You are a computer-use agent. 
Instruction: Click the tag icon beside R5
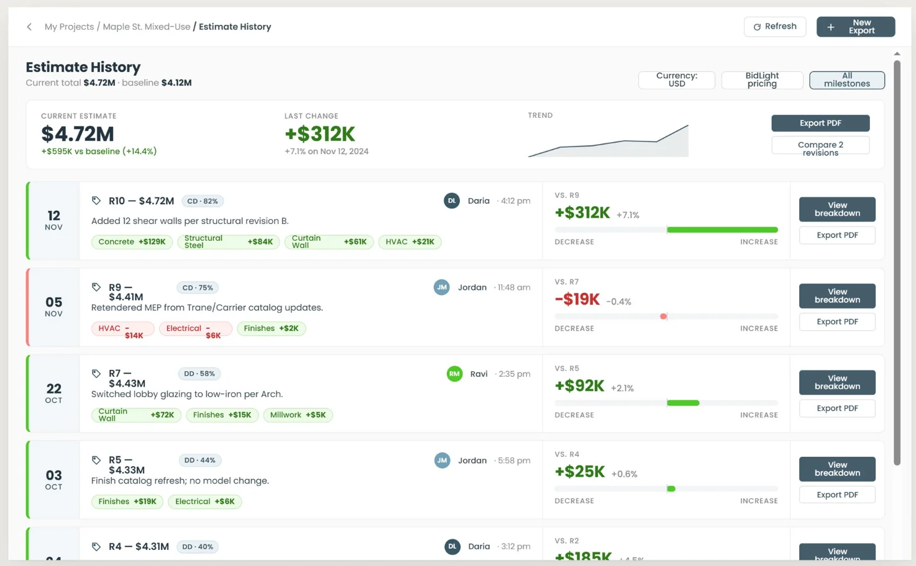tap(96, 460)
